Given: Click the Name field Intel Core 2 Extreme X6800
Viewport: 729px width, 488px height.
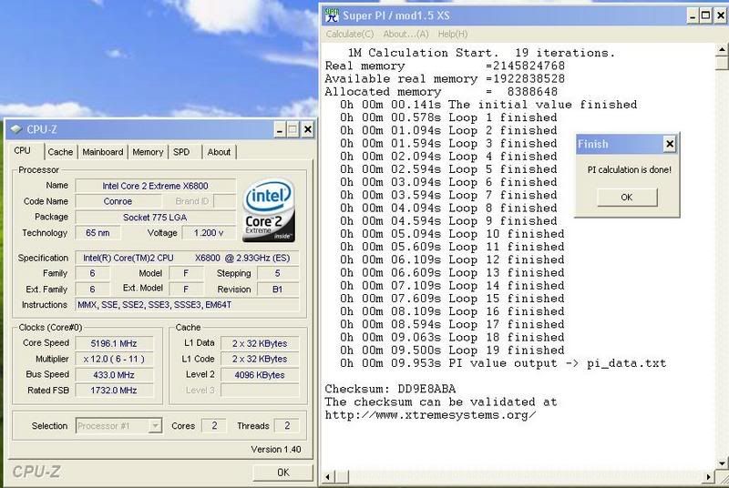Looking at the screenshot, I should (155, 186).
